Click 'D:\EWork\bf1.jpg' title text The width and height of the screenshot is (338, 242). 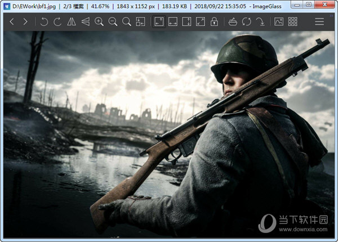click(34, 6)
